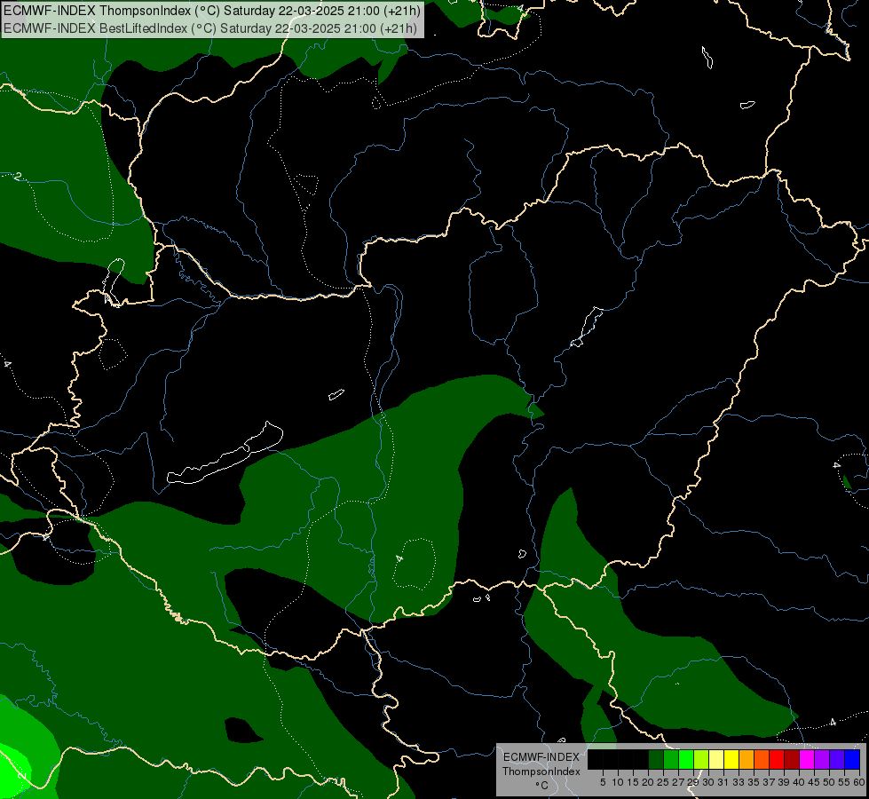Image resolution: width=869 pixels, height=799 pixels.
Task: Click the ThompsonIndex title line at top
Action: click(x=212, y=11)
